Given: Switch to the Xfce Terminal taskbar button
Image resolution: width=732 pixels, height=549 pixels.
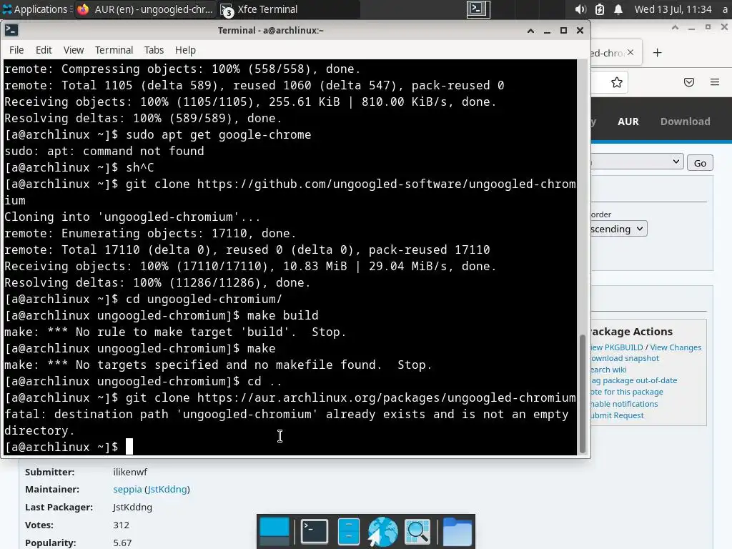Looking at the screenshot, I should click(289, 9).
